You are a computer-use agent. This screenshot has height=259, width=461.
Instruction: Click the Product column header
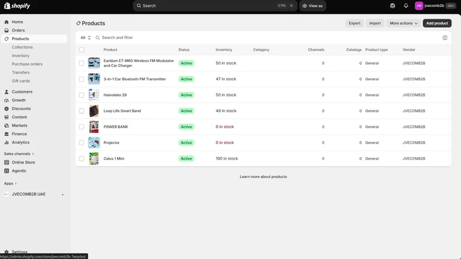pos(110,49)
